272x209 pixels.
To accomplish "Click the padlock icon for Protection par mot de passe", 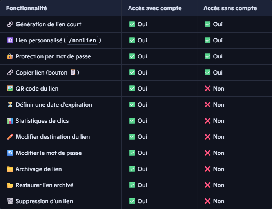I will pyautogui.click(x=10, y=56).
